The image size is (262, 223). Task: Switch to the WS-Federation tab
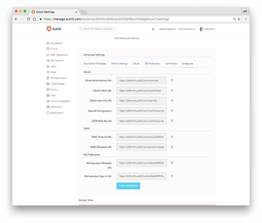(152, 64)
